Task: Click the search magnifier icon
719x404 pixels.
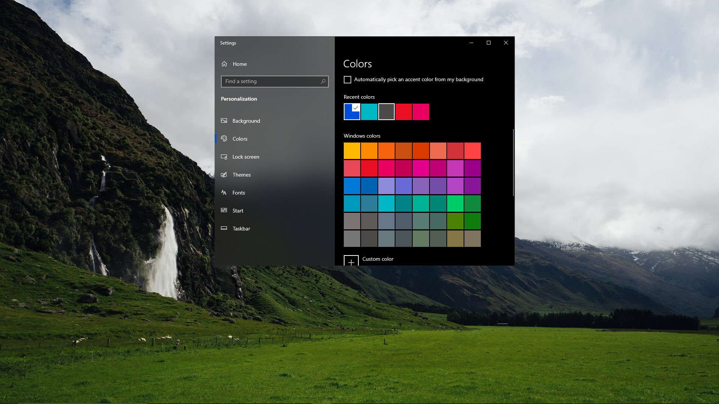Action: [323, 82]
